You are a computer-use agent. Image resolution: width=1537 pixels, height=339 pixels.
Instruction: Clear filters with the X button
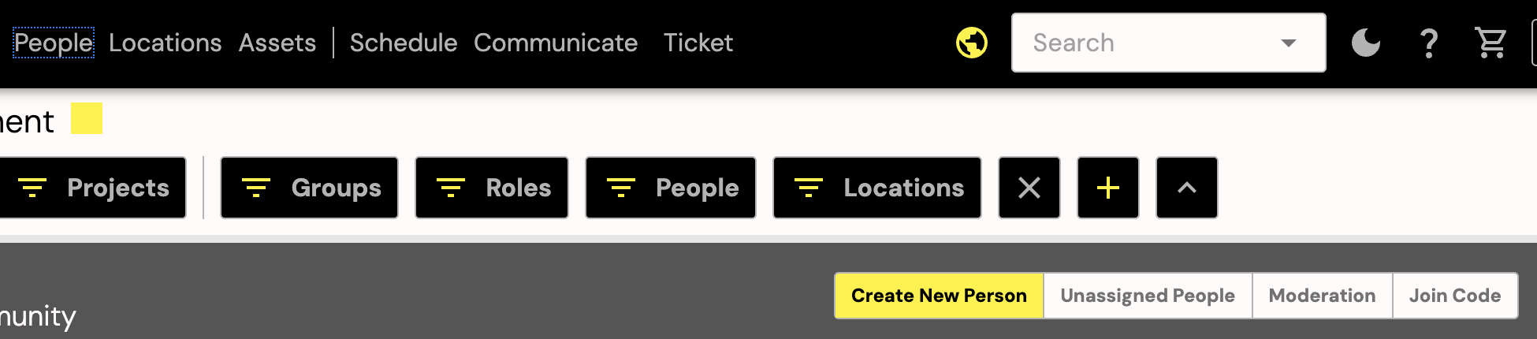coord(1029,188)
